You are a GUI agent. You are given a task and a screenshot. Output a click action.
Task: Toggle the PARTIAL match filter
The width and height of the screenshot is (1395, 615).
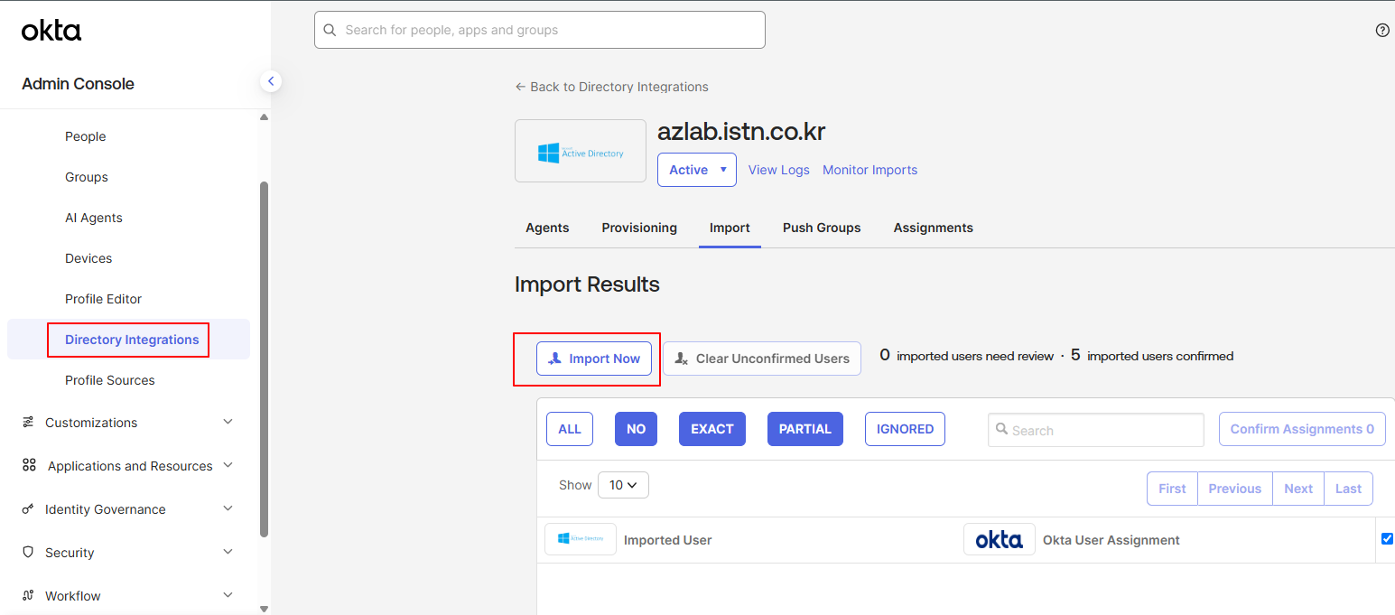tap(805, 429)
